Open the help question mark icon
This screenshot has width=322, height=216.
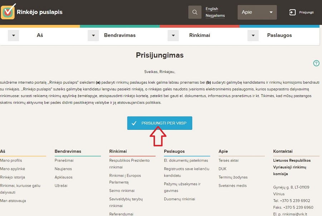point(316,63)
